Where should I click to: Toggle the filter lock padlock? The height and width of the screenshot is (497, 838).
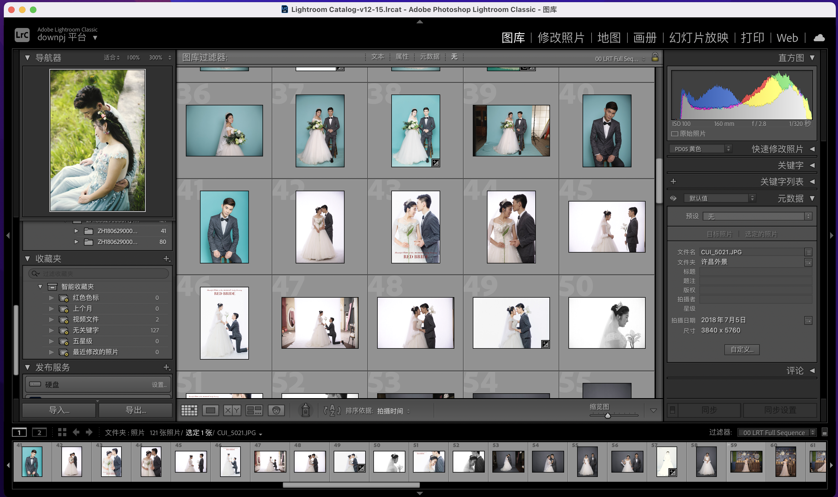655,57
